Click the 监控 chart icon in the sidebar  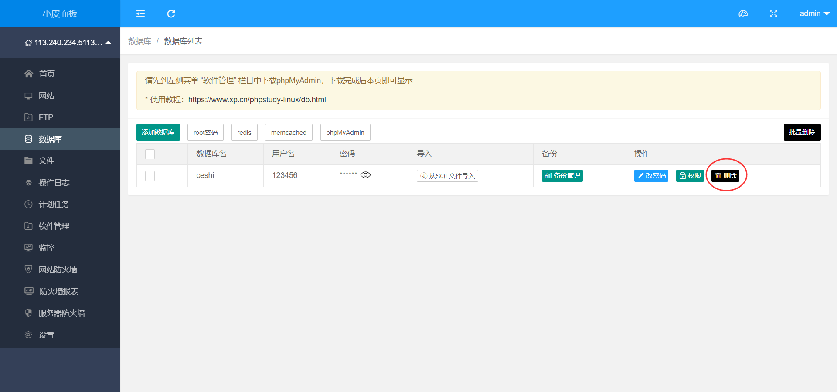pos(29,248)
